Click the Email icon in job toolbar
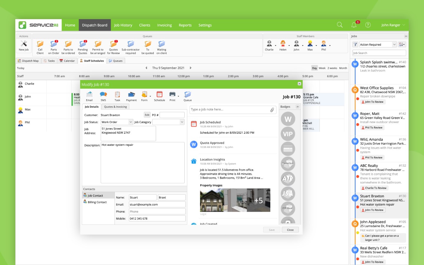424x265 pixels. pos(89,94)
